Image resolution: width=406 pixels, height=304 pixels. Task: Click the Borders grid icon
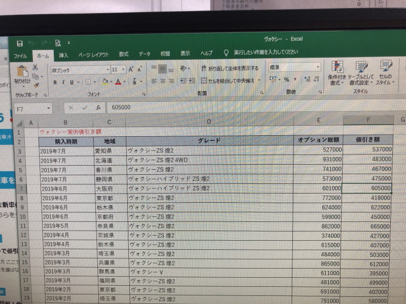click(x=88, y=82)
